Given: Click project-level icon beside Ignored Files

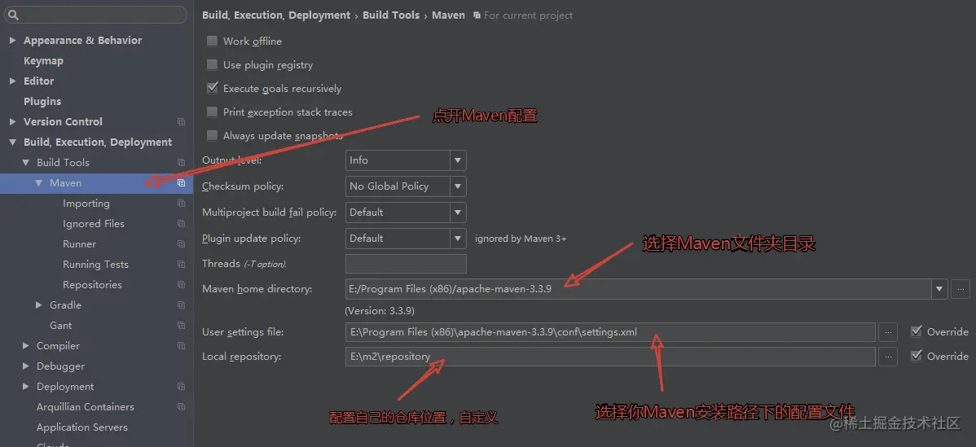Looking at the screenshot, I should pos(181,224).
